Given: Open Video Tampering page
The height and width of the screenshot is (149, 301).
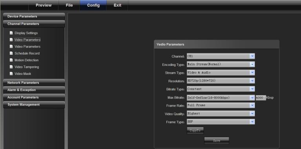Looking at the screenshot, I should (x=27, y=67).
